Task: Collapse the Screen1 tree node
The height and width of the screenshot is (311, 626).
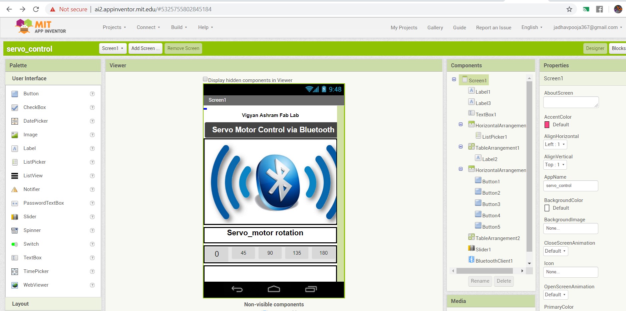Action: [x=454, y=79]
